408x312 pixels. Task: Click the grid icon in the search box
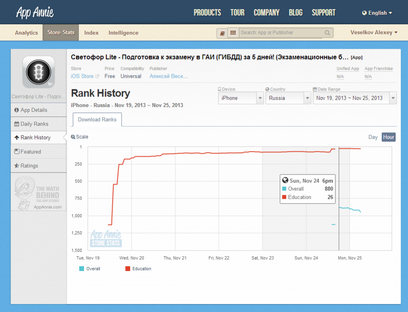pyautogui.click(x=233, y=33)
